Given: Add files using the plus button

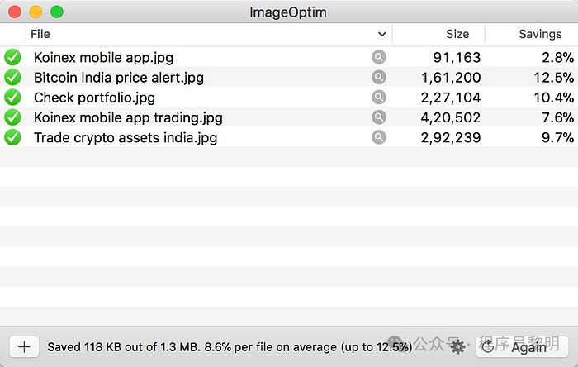Looking at the screenshot, I should point(25,347).
